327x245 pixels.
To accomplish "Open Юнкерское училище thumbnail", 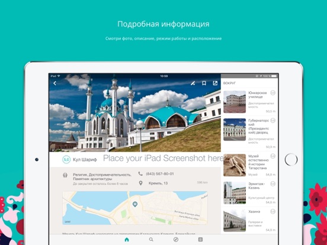I will (235, 102).
